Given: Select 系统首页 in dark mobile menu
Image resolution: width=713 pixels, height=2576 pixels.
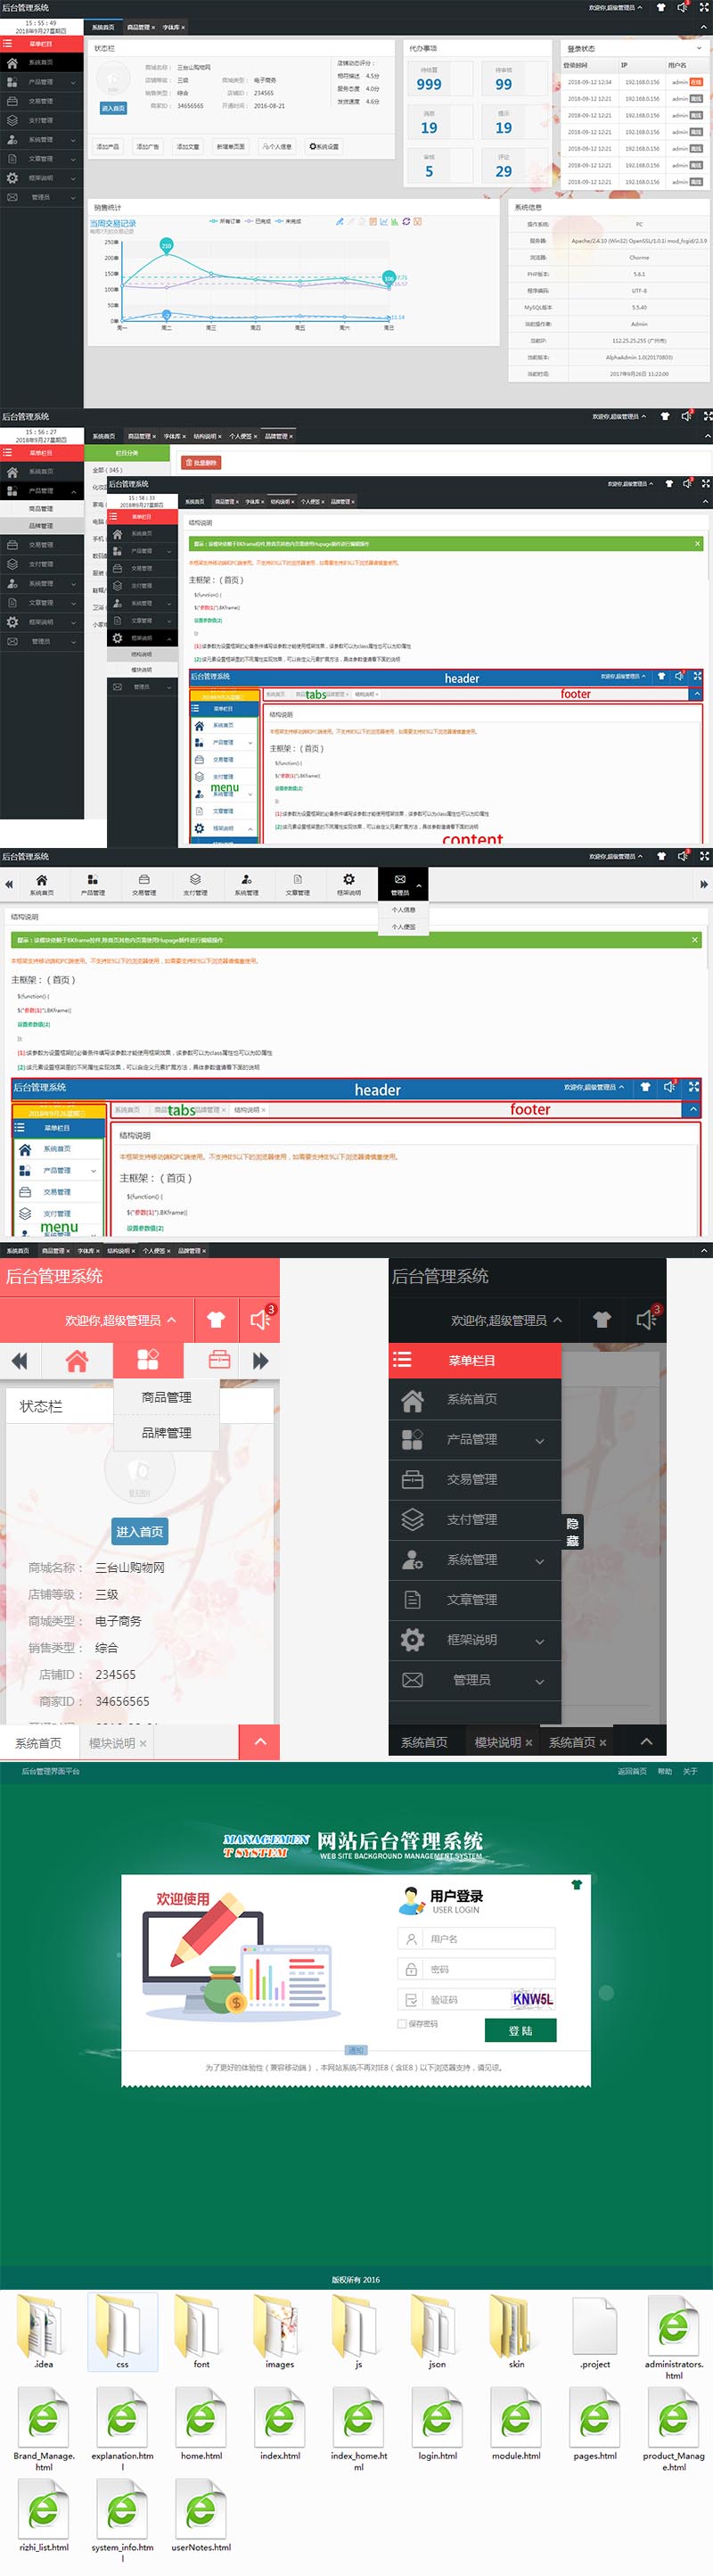Looking at the screenshot, I should click(x=475, y=1399).
